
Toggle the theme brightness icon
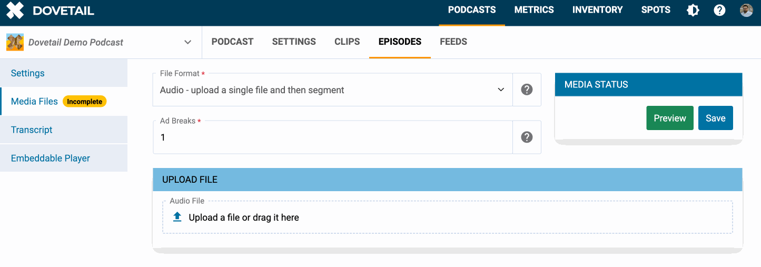click(693, 11)
